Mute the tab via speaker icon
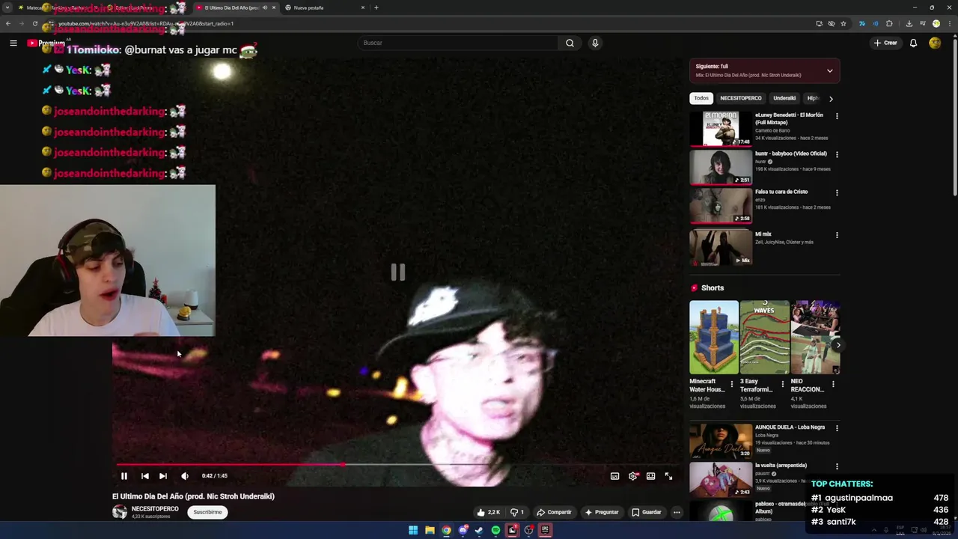This screenshot has height=539, width=958. point(264,7)
